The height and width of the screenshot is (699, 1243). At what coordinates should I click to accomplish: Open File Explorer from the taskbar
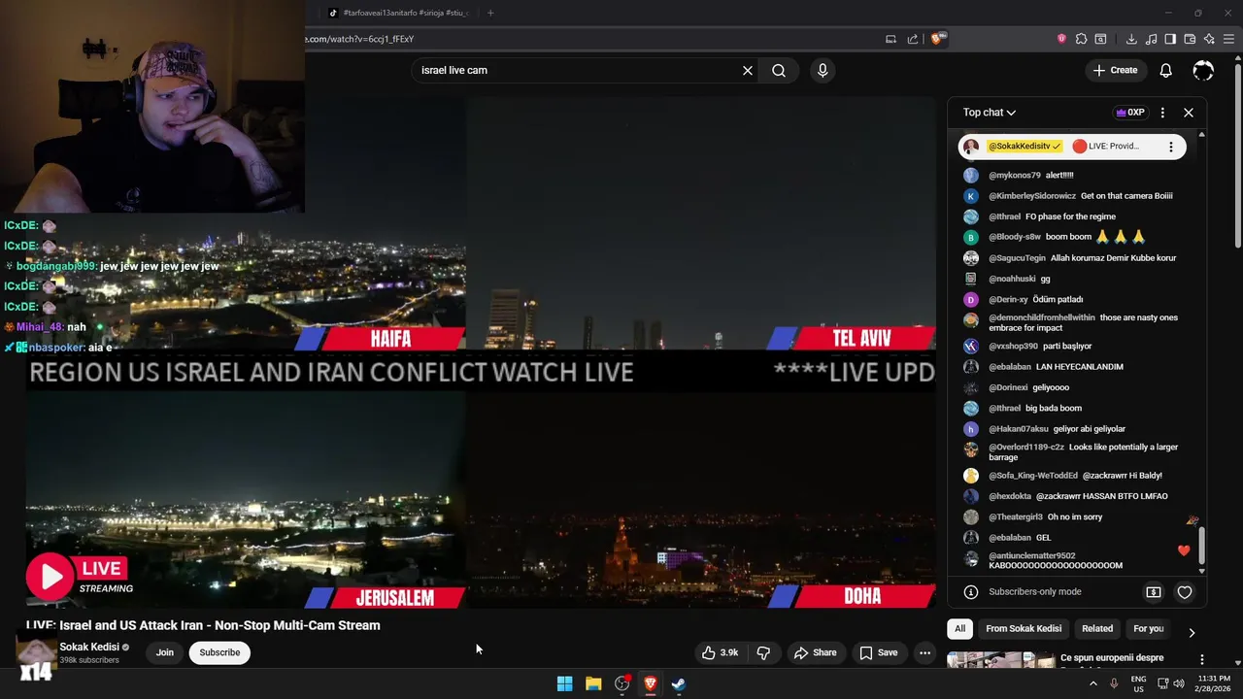[x=593, y=683]
